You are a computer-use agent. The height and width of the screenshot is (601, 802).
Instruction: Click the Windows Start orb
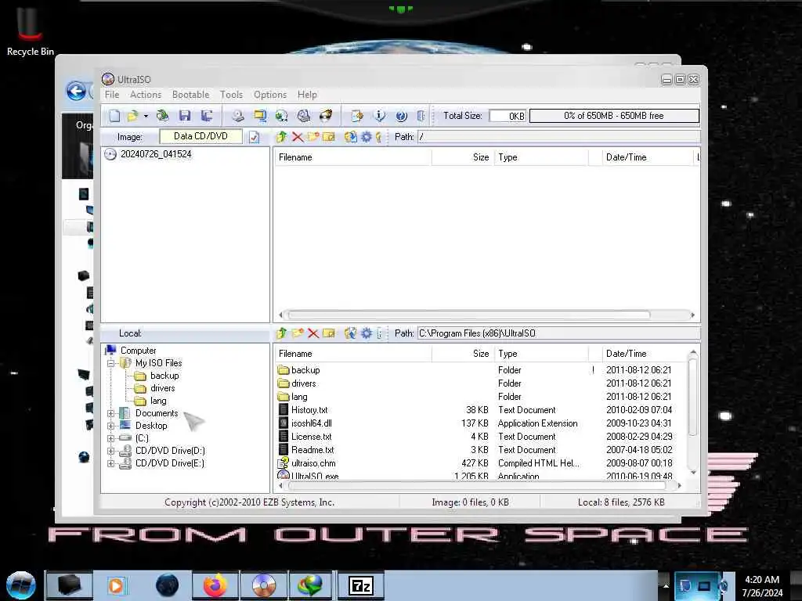[x=21, y=585]
